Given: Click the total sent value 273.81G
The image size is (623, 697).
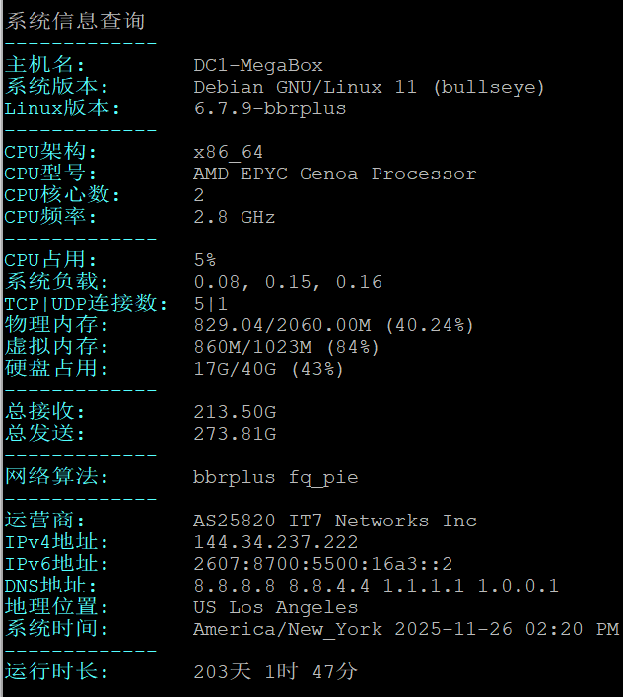Looking at the screenshot, I should (235, 434).
